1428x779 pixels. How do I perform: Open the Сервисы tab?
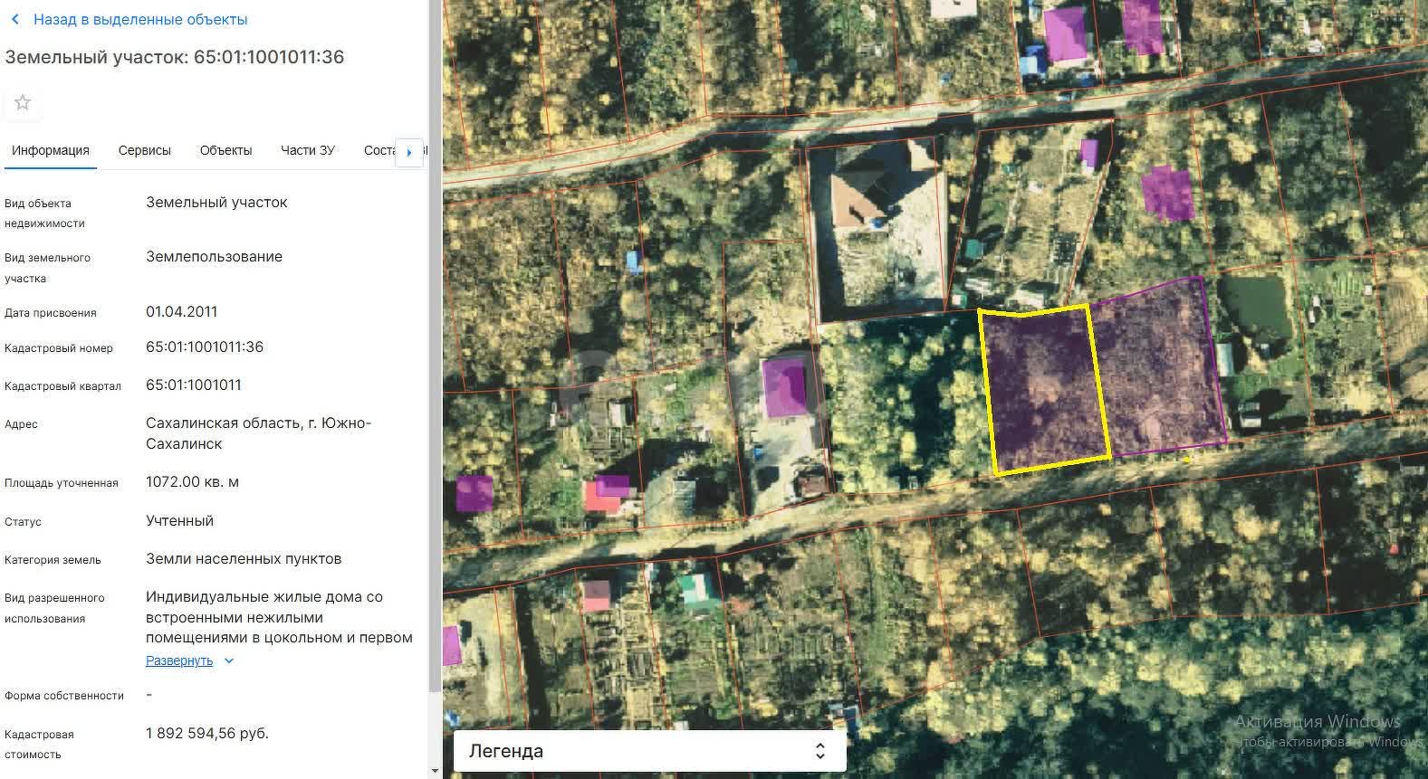(144, 150)
